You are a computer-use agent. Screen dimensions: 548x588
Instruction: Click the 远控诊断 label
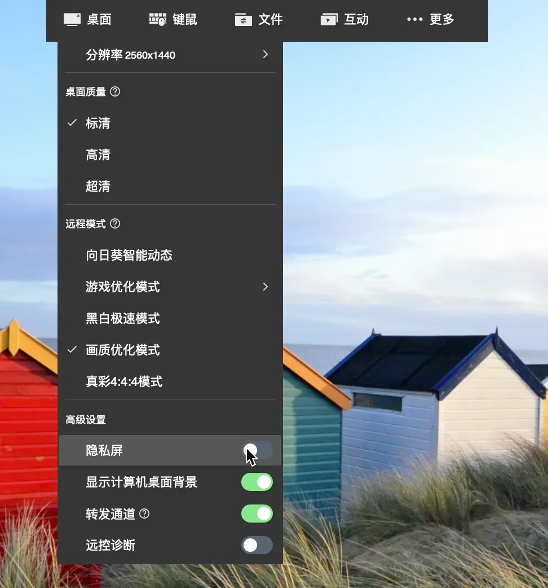pos(111,545)
